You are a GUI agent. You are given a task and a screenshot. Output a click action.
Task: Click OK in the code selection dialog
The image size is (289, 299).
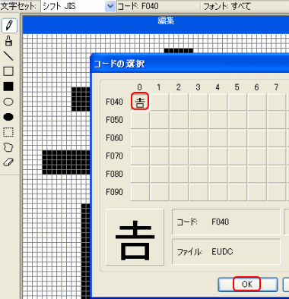click(247, 285)
